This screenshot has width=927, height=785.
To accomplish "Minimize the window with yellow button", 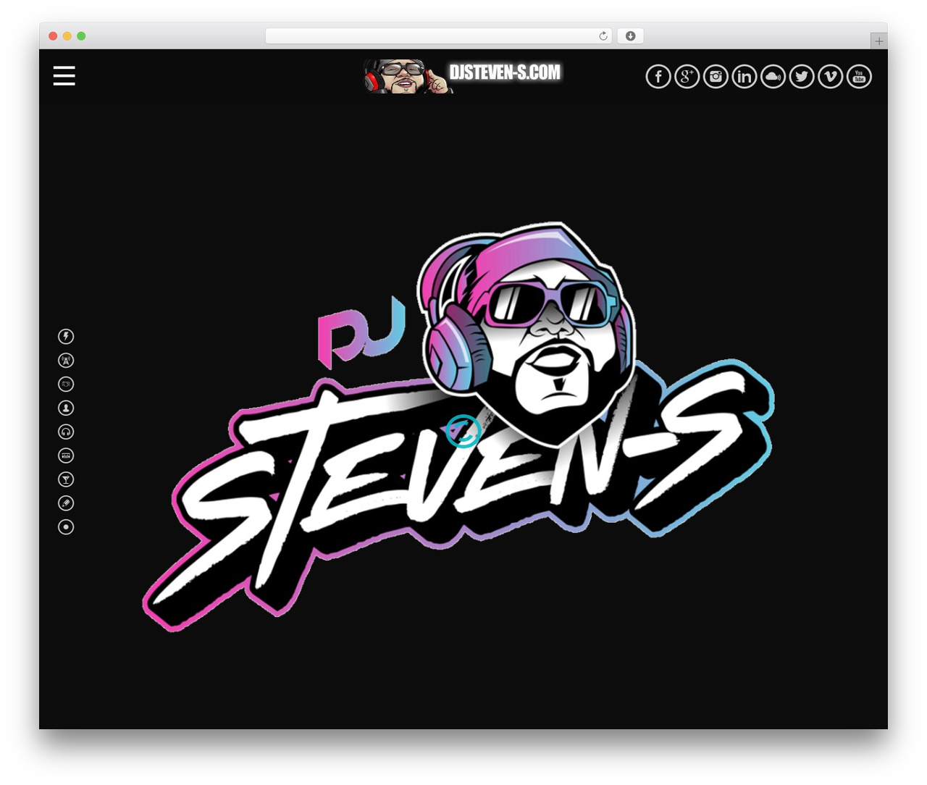I will pos(67,36).
